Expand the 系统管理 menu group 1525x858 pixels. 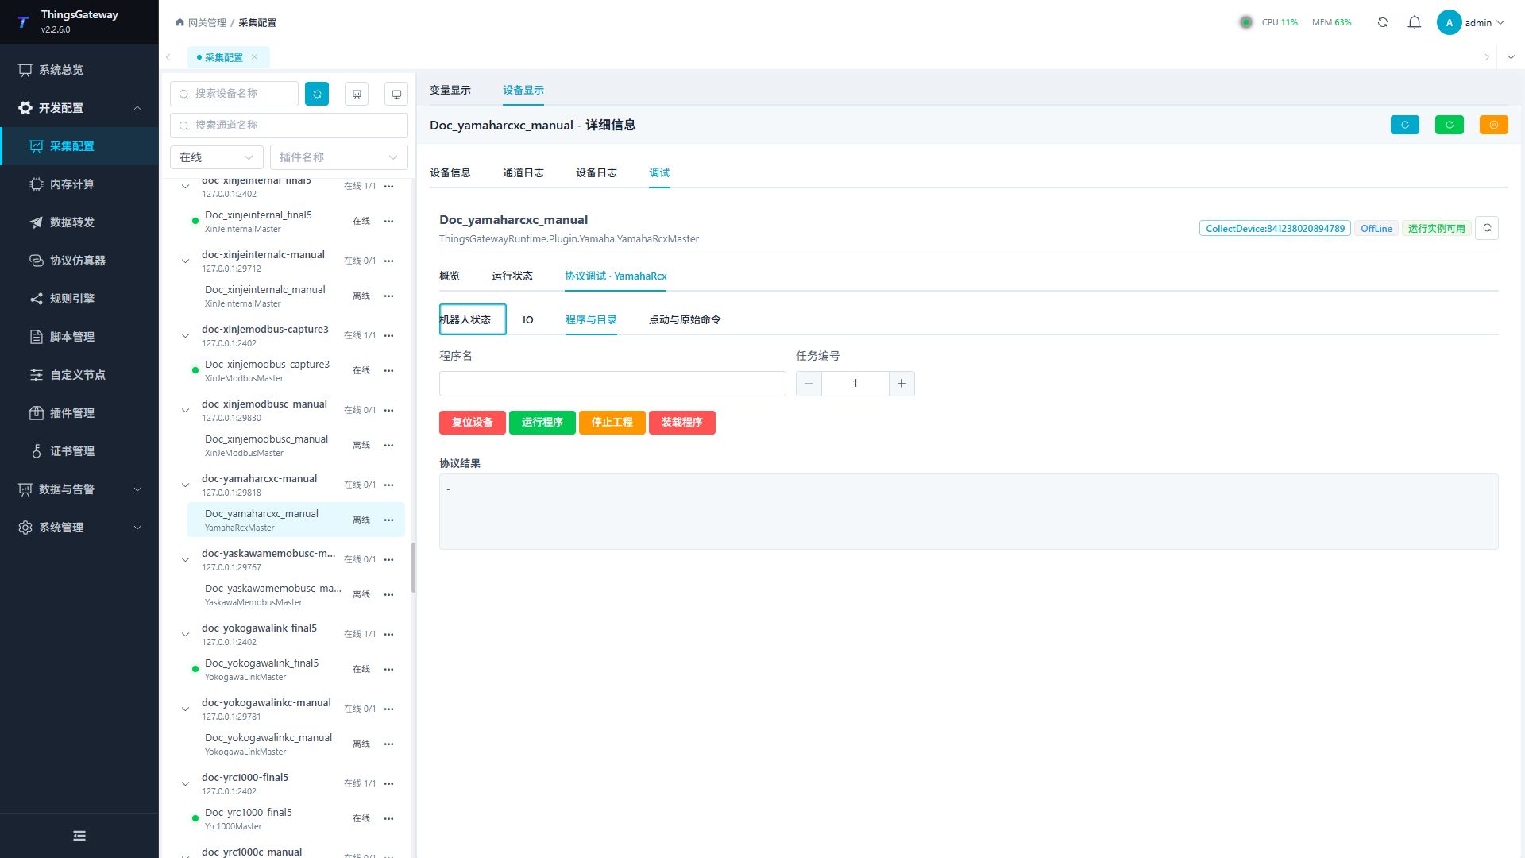point(137,528)
